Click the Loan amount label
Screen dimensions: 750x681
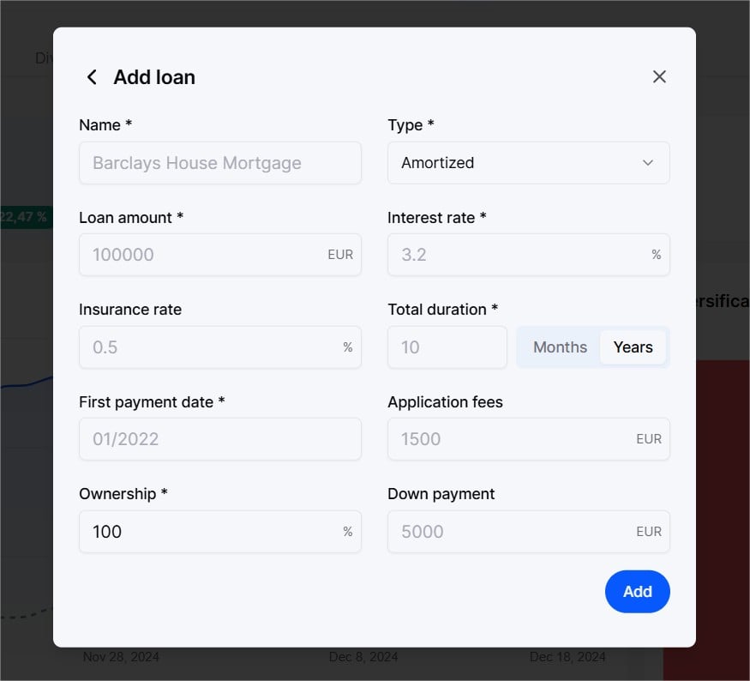[131, 217]
